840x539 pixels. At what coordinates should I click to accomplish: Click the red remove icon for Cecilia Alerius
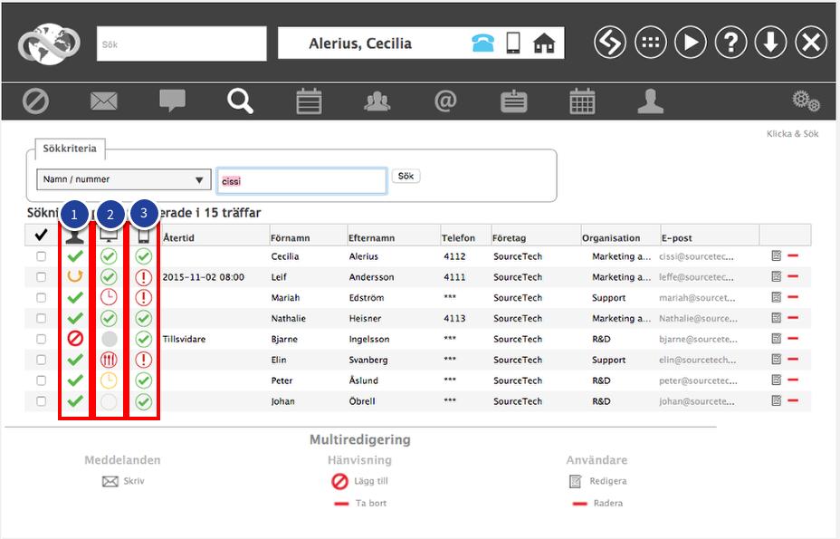coord(794,255)
